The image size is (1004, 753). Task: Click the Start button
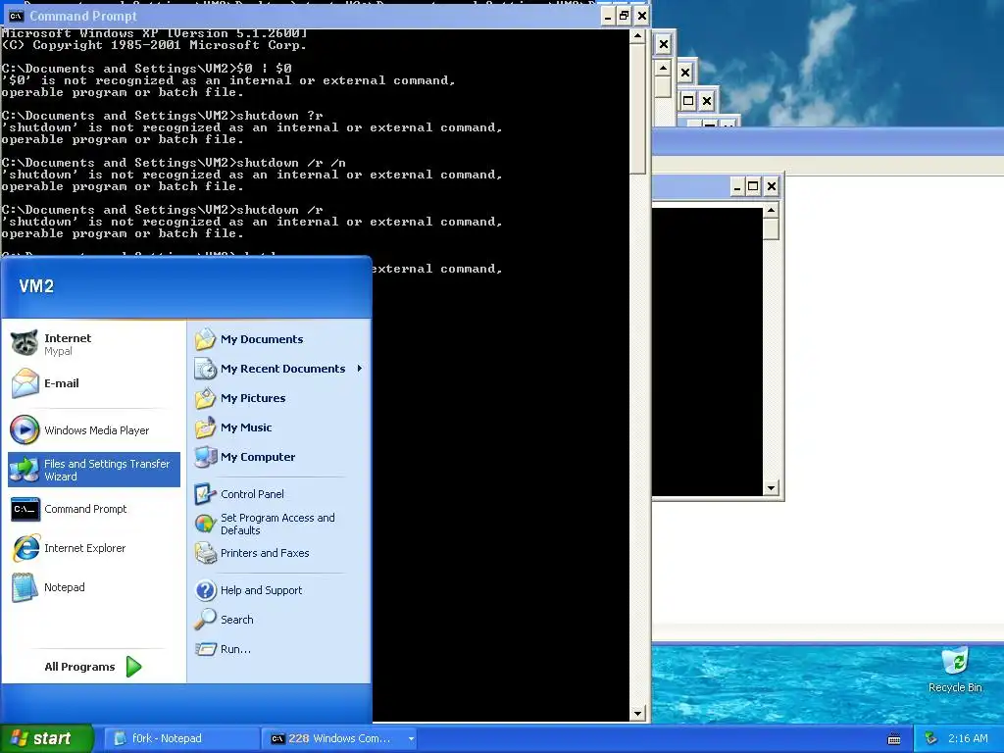(x=46, y=738)
